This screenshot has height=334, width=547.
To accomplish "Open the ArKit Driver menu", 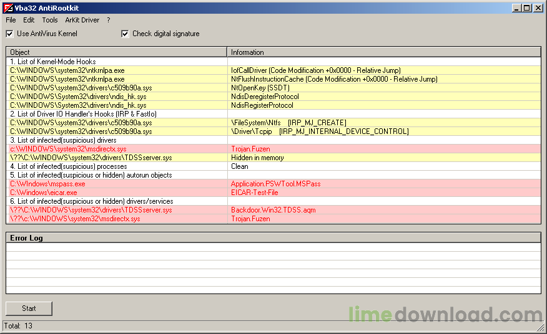I will point(82,20).
